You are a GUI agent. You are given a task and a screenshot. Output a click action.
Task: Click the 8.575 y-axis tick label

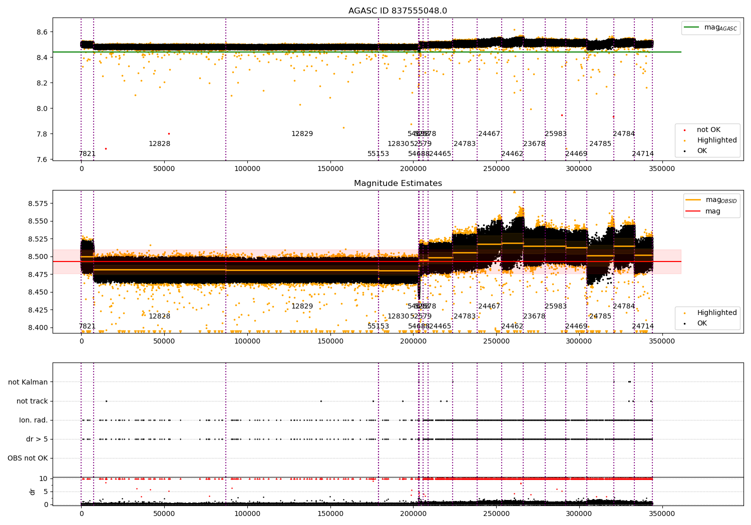[x=38, y=203]
